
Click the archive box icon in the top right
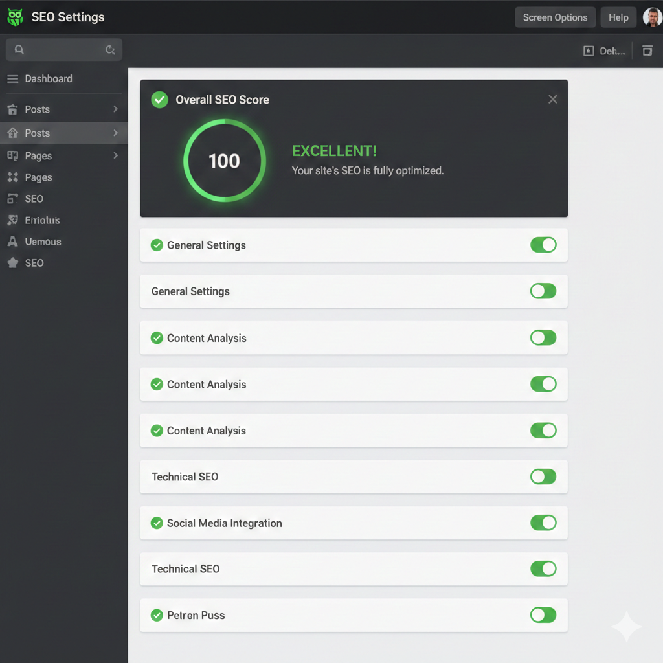647,51
